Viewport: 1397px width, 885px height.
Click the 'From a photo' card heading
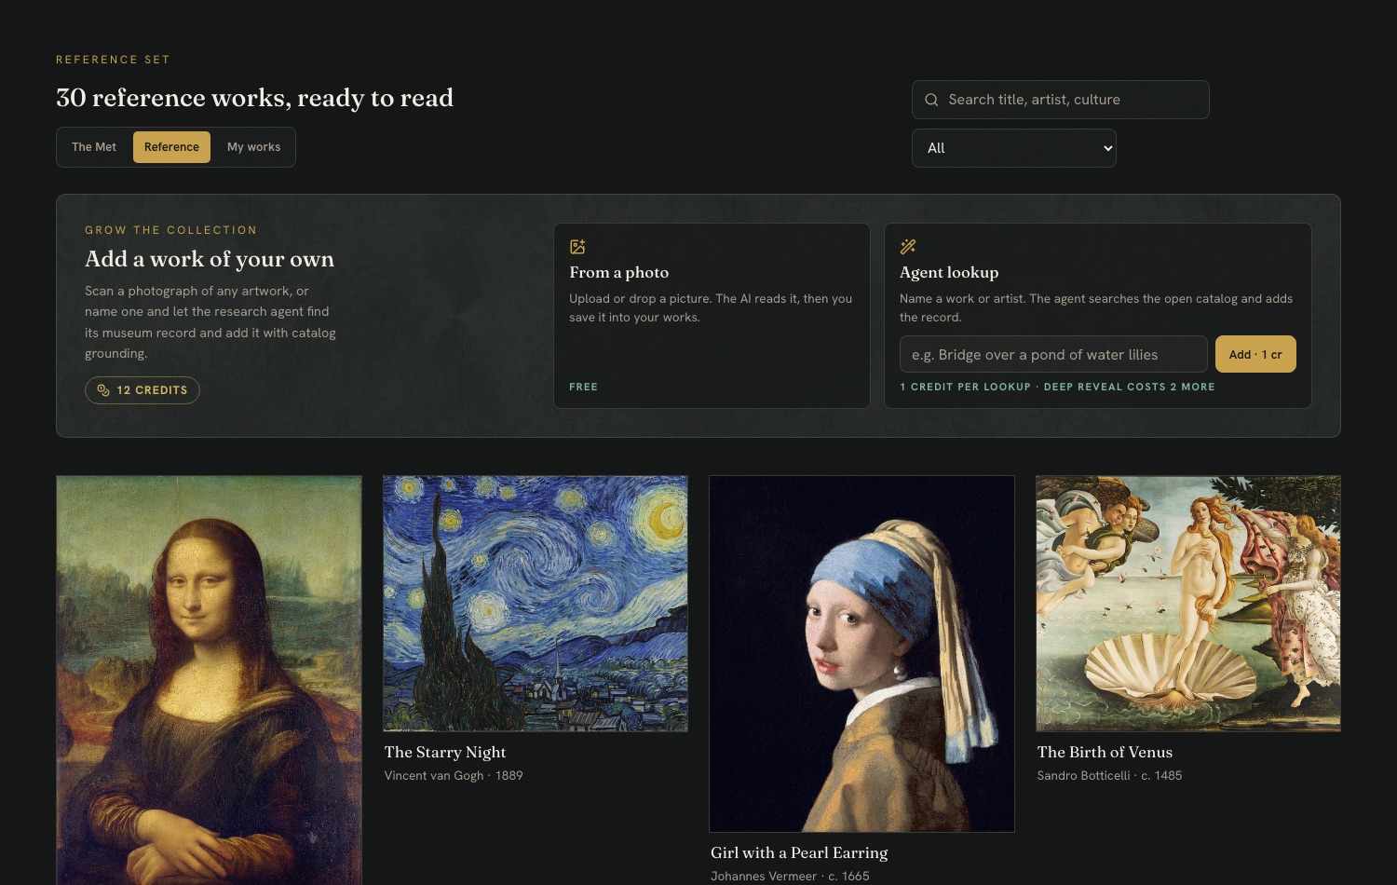(619, 272)
